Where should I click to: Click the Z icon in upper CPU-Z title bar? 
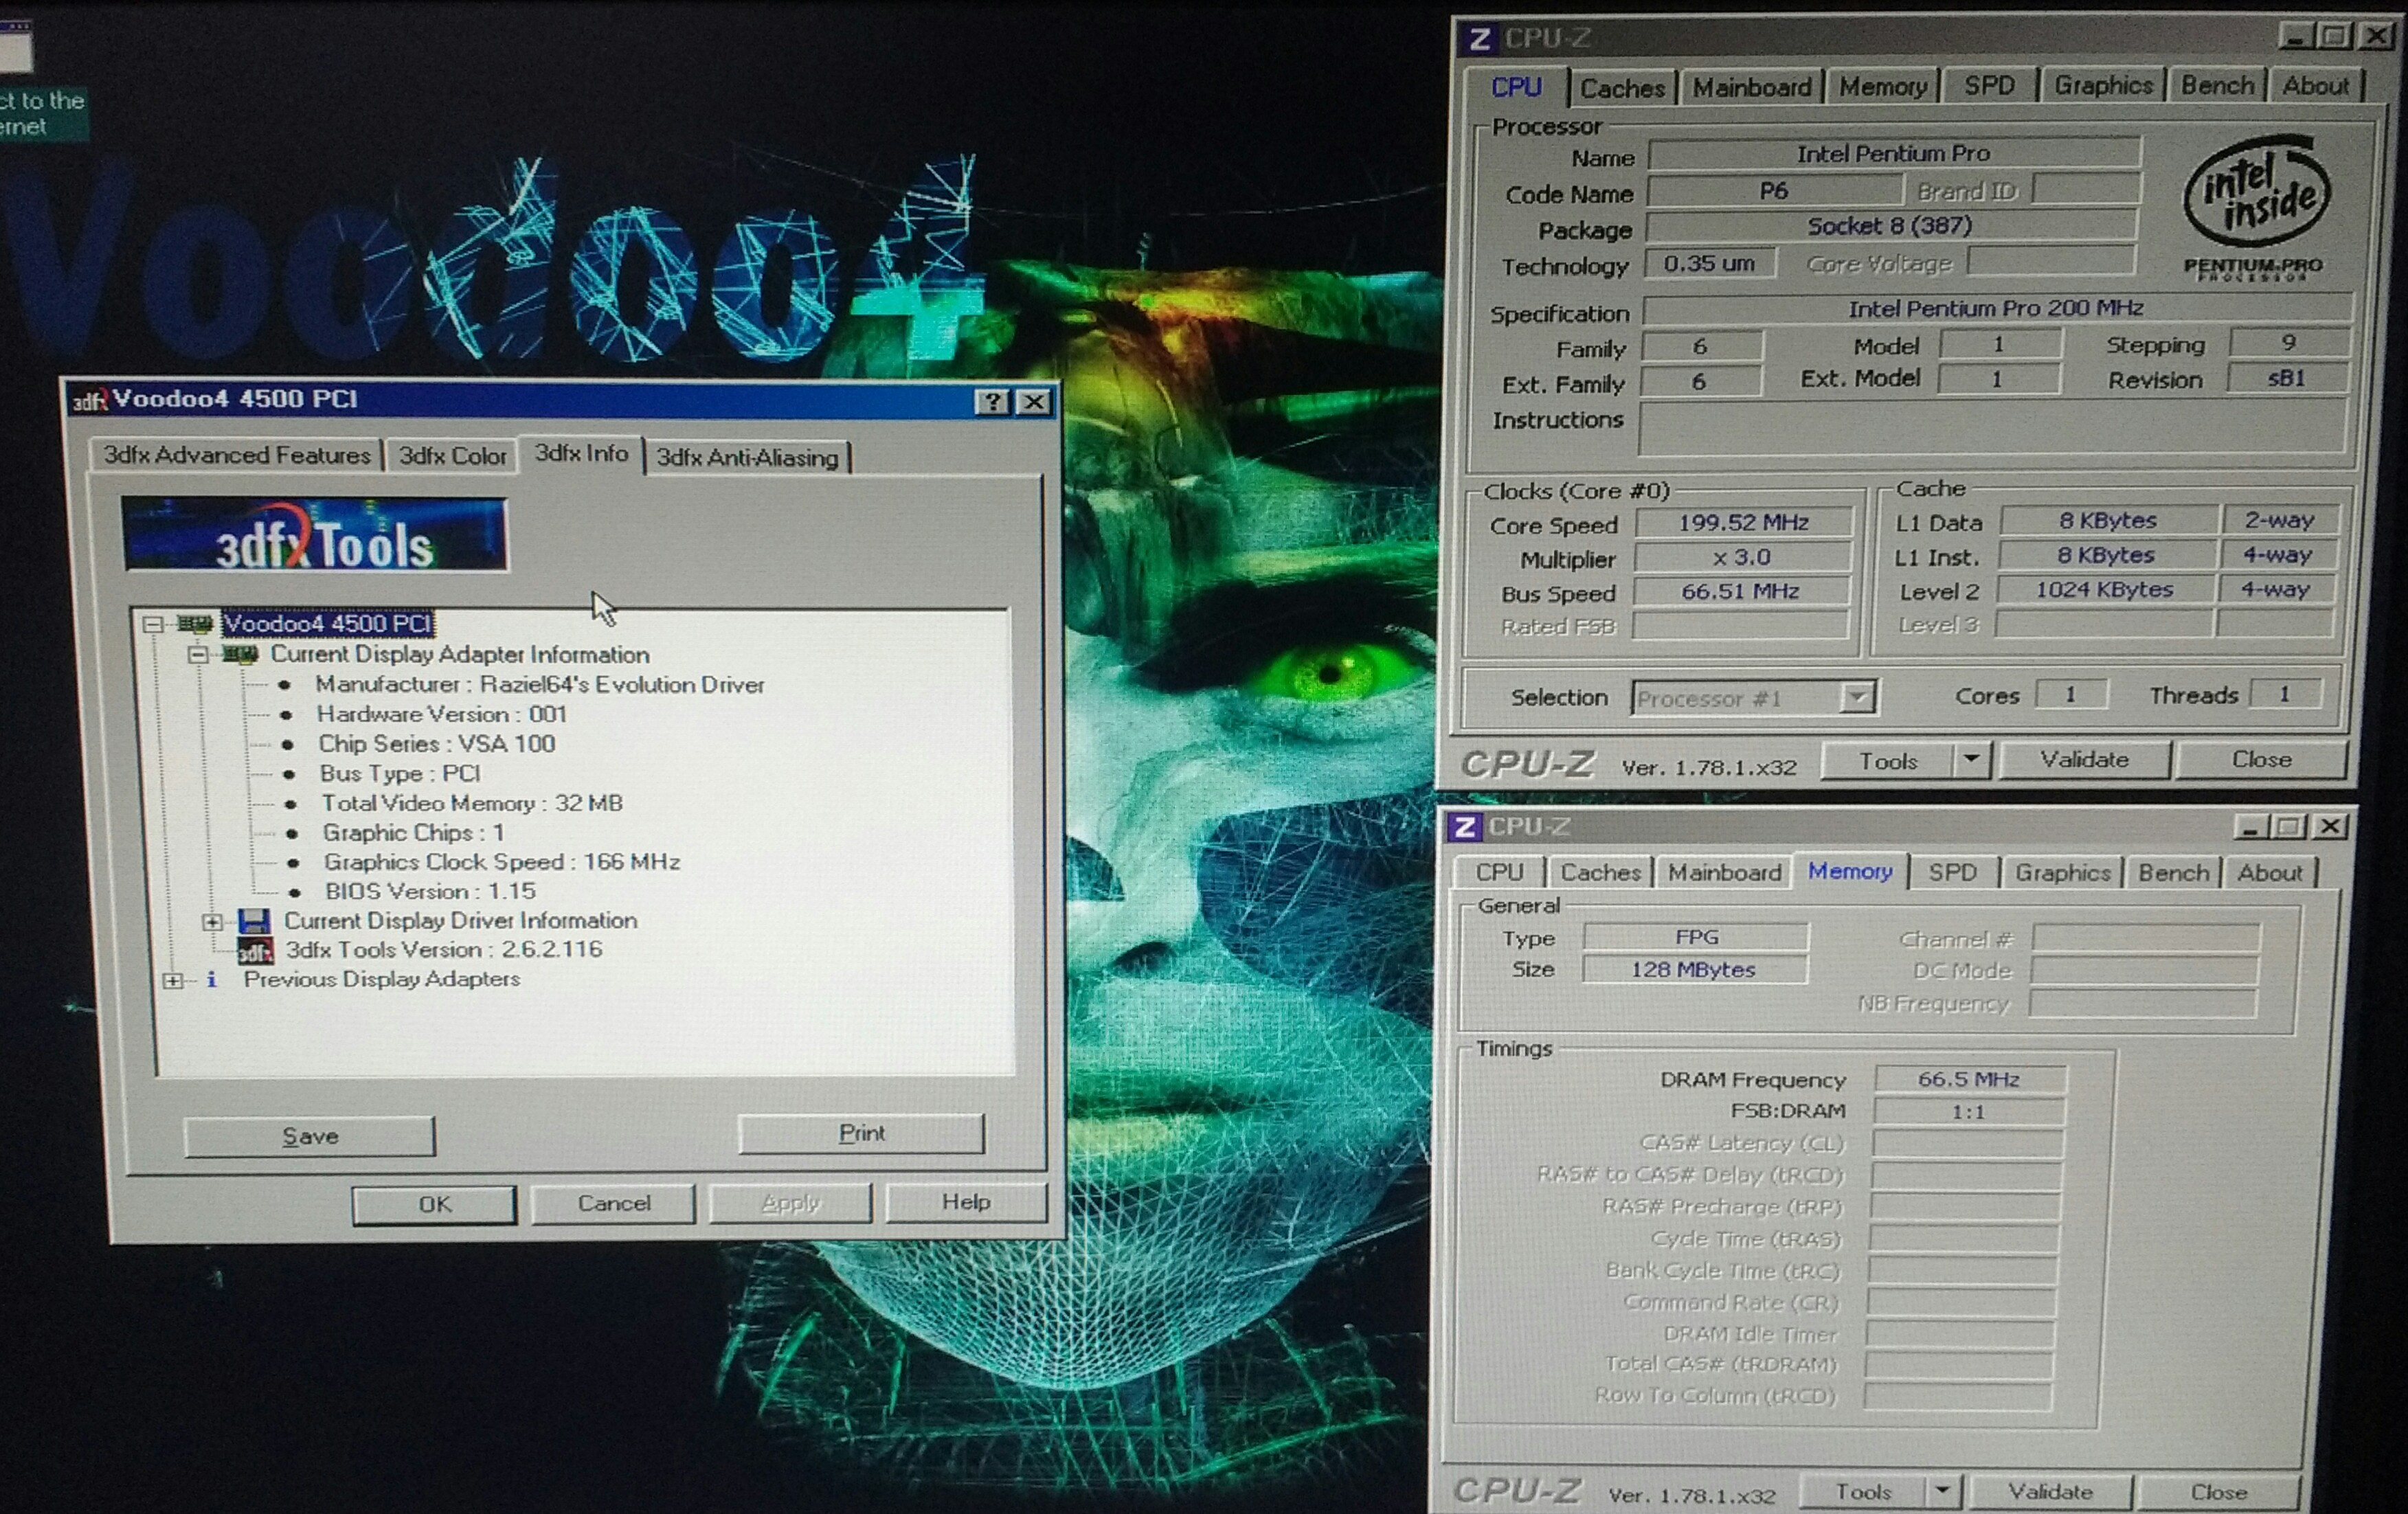1479,39
